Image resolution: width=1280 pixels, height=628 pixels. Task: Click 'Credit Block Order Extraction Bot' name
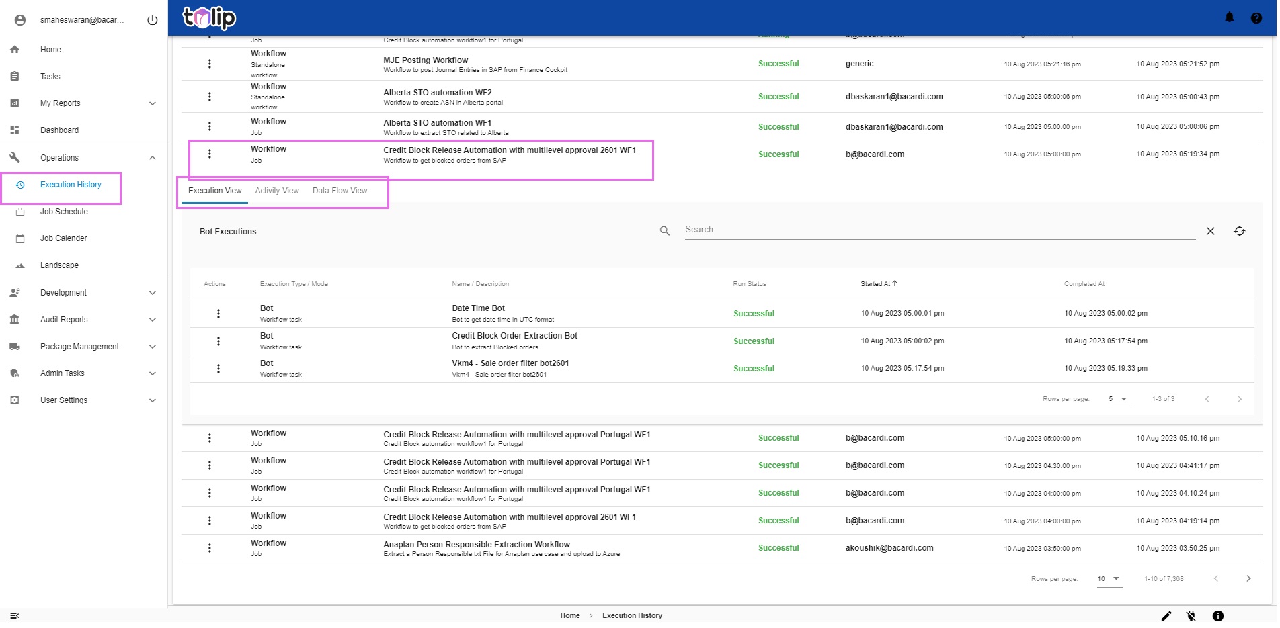[x=514, y=336]
